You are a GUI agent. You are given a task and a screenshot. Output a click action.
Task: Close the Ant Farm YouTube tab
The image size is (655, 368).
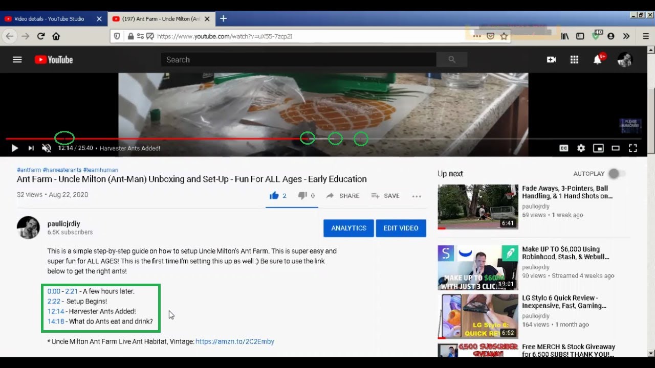pyautogui.click(x=207, y=19)
